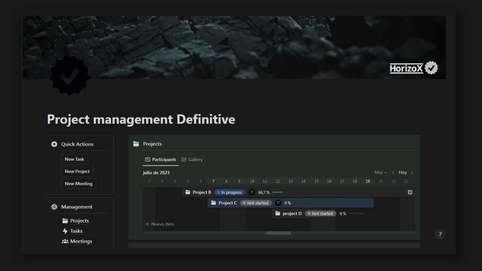The height and width of the screenshot is (271, 482).
Task: Click the Participants tab timeline icon
Action: pos(148,160)
